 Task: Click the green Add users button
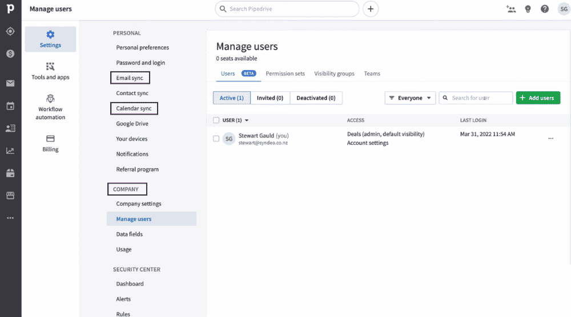point(538,98)
